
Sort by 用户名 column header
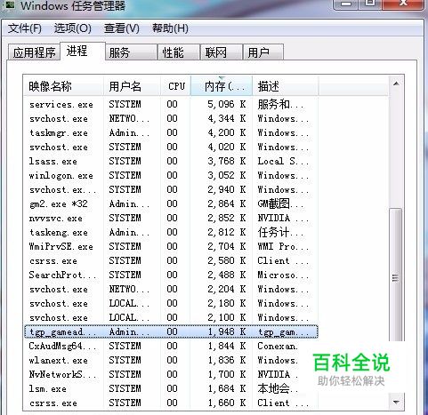click(132, 86)
